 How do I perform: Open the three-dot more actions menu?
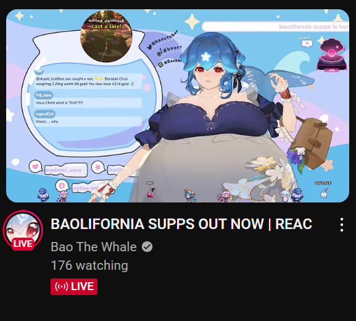[x=341, y=225]
